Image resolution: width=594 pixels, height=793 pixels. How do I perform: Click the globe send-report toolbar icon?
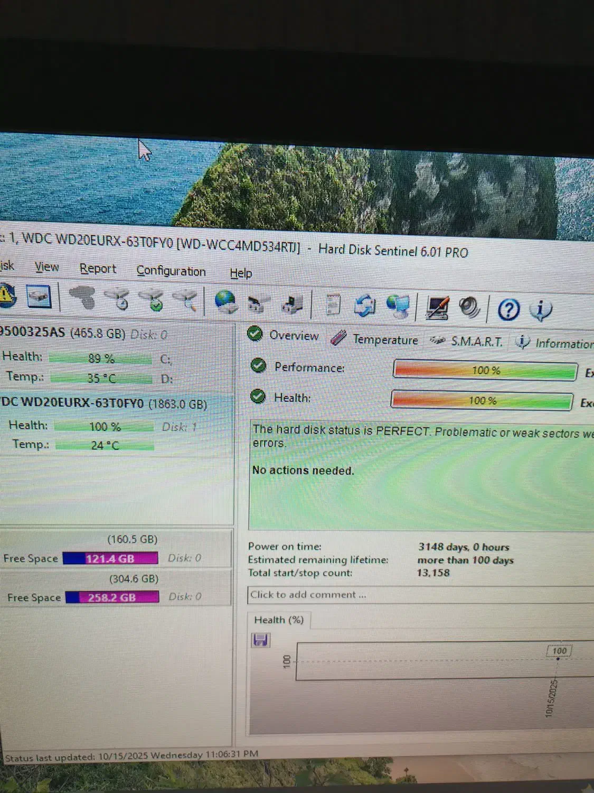coord(225,302)
